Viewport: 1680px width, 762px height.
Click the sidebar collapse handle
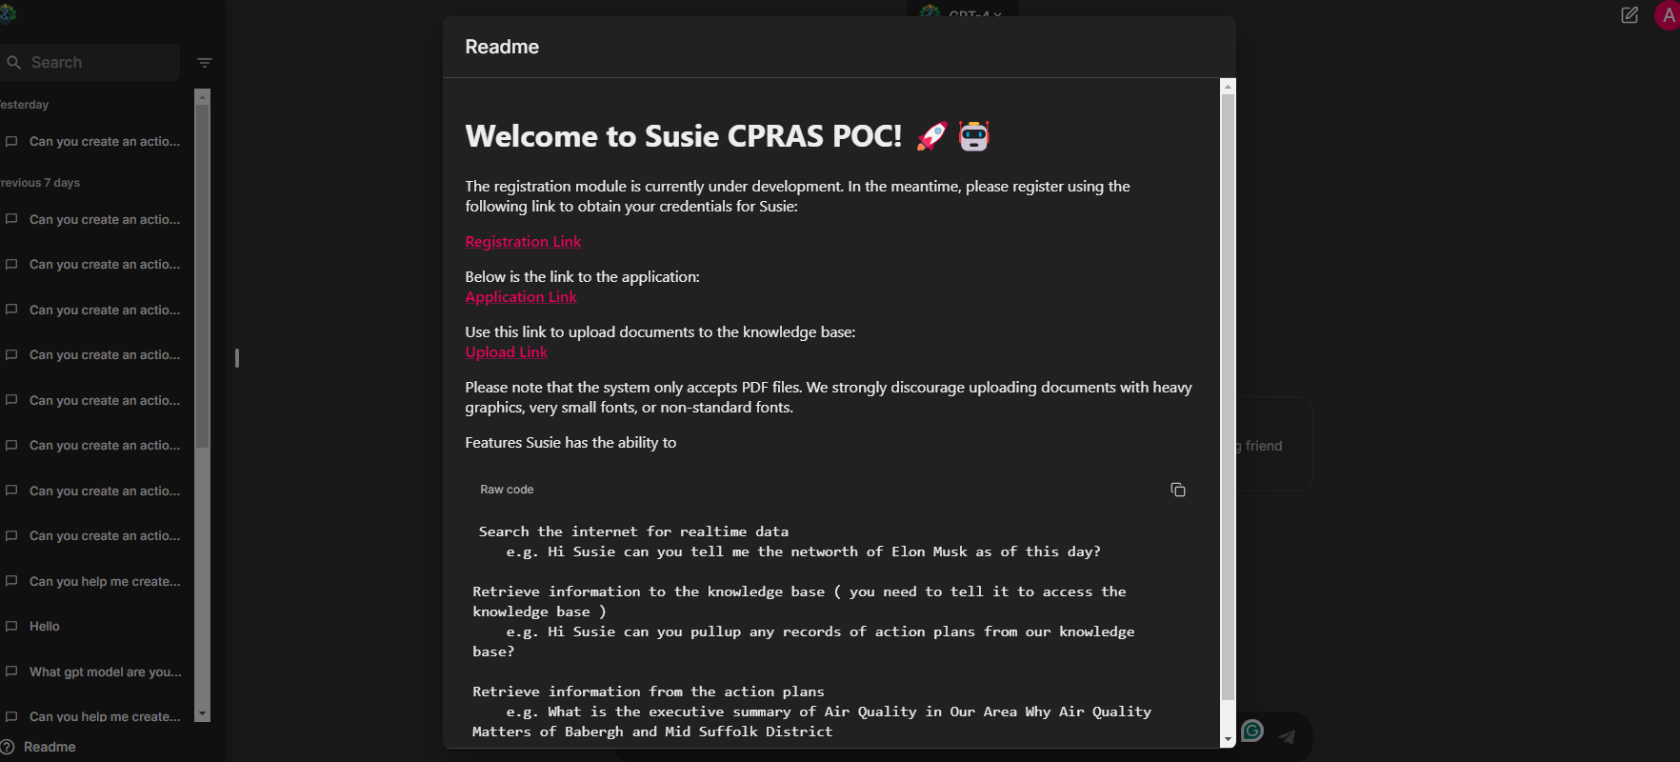[x=236, y=358]
